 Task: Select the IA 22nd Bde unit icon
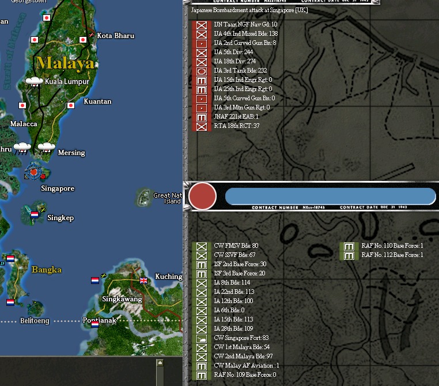coord(202,293)
